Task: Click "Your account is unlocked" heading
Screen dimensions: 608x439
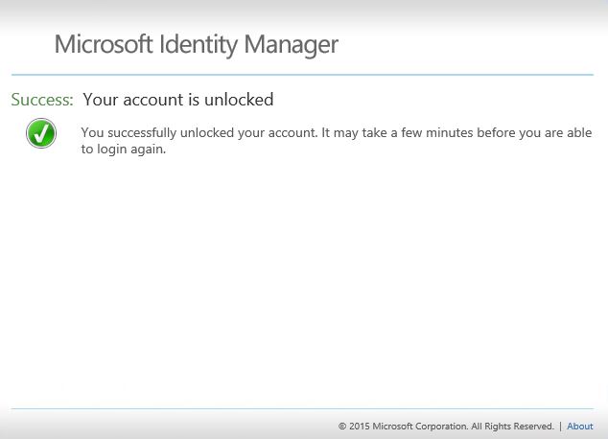Action: (177, 100)
